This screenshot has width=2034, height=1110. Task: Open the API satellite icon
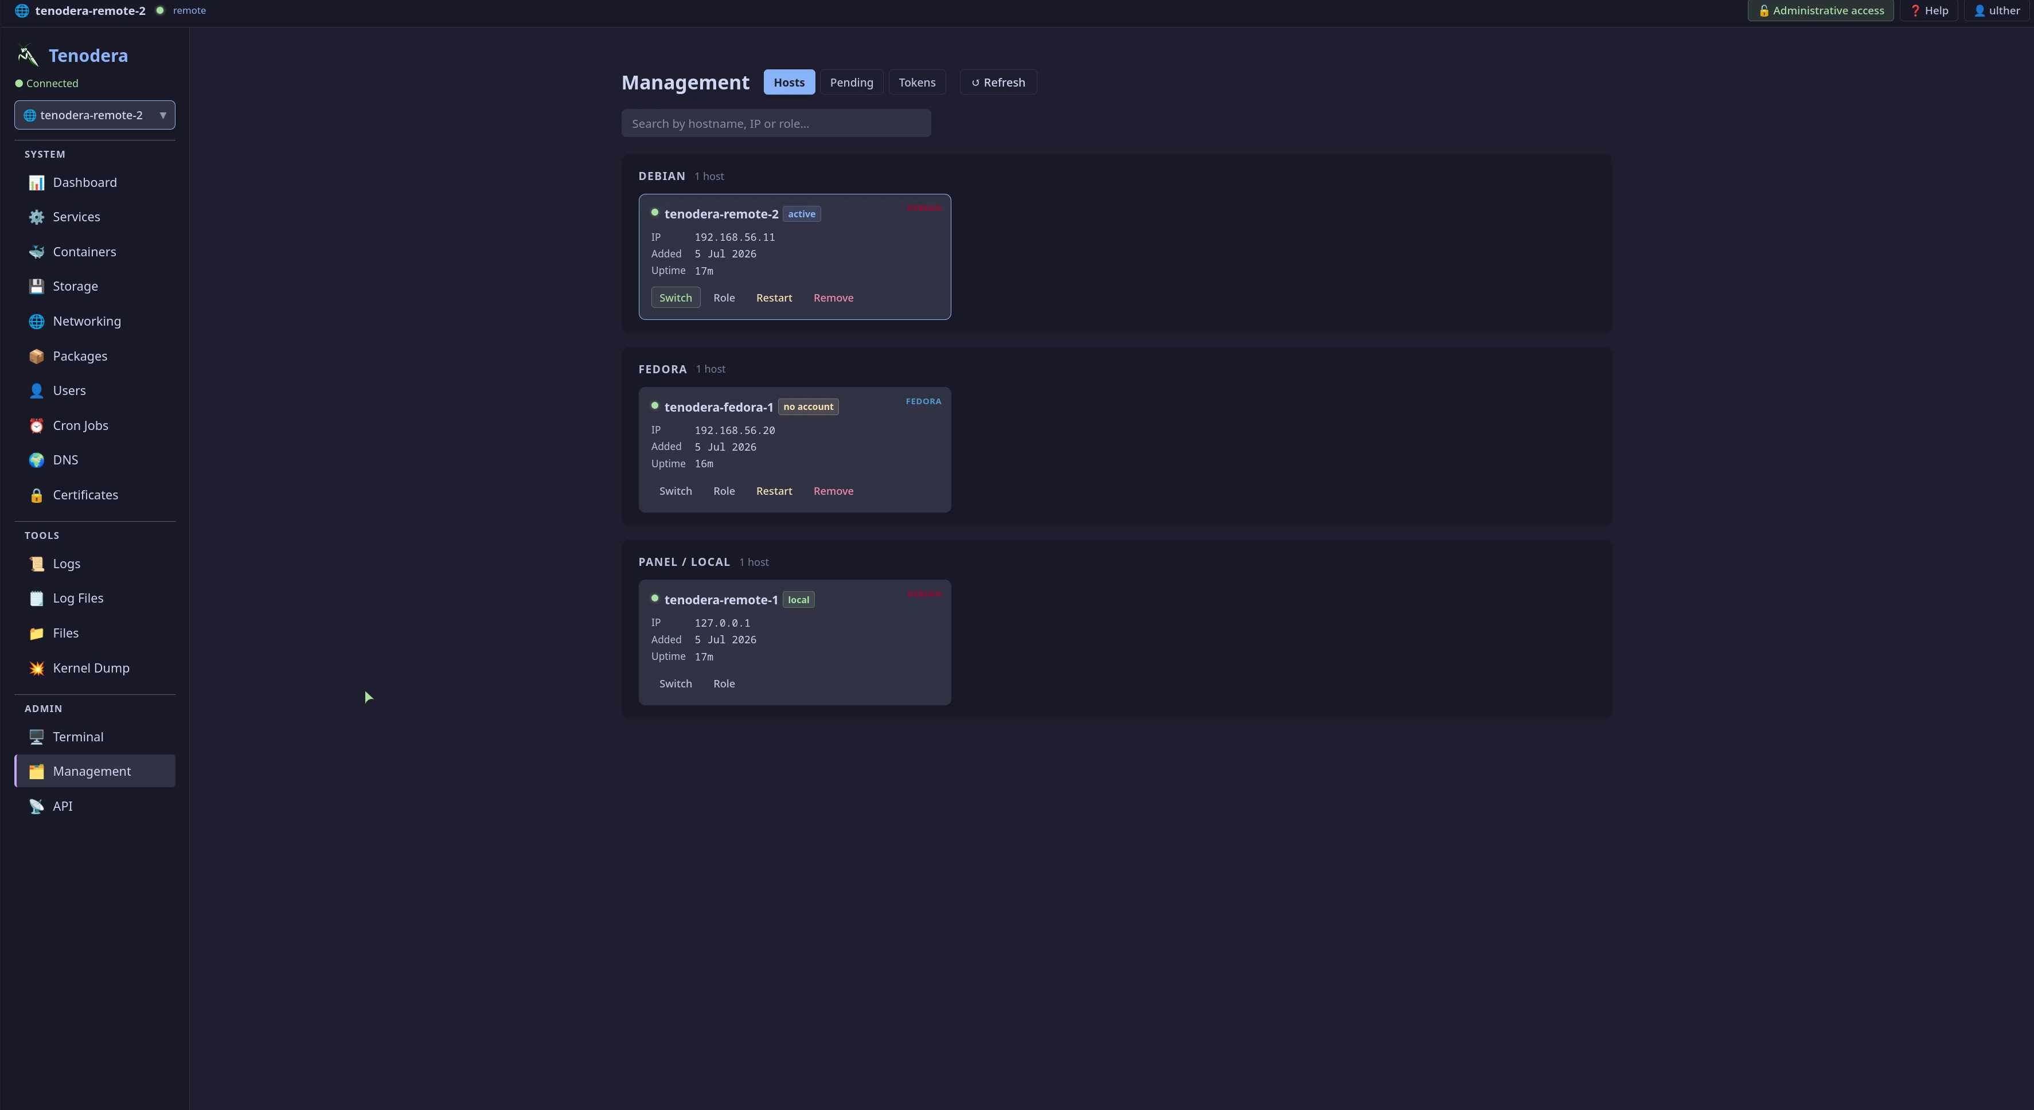click(36, 806)
